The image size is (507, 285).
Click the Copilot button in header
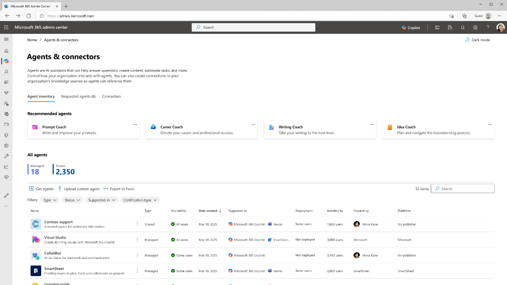pos(411,28)
